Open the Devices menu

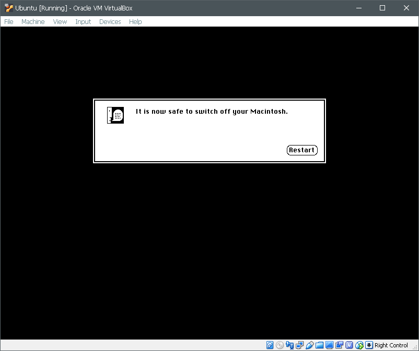110,21
